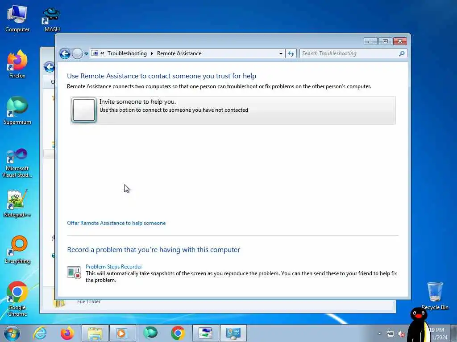Image resolution: width=457 pixels, height=342 pixels.
Task: Select Remote Assistance breadcrumb segment
Action: click(179, 53)
